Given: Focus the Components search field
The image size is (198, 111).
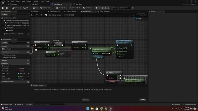Looking at the screenshot, I should click(19, 14).
